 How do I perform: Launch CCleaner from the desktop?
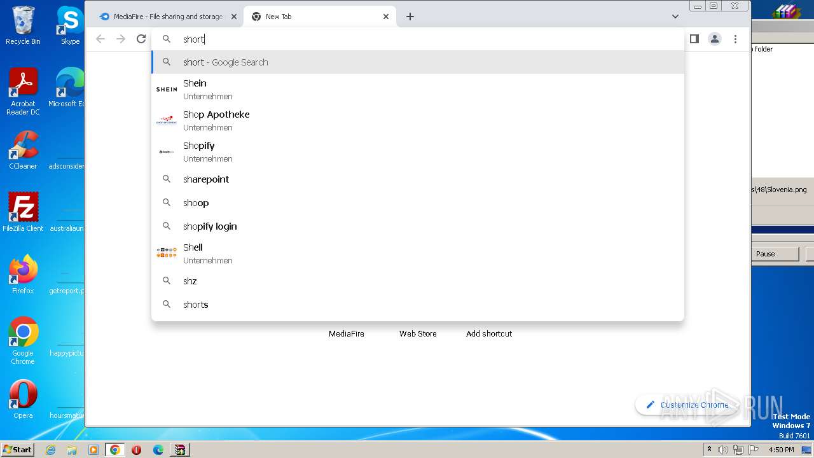click(x=23, y=150)
